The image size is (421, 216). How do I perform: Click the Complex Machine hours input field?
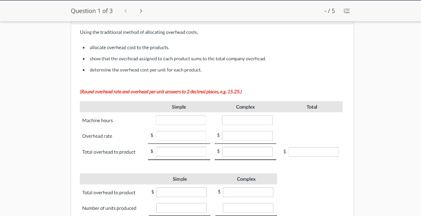click(247, 120)
